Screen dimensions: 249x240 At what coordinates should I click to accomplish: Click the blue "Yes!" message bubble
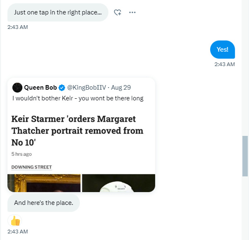click(223, 50)
